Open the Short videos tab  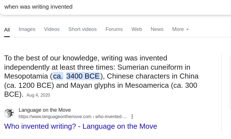(x=82, y=29)
